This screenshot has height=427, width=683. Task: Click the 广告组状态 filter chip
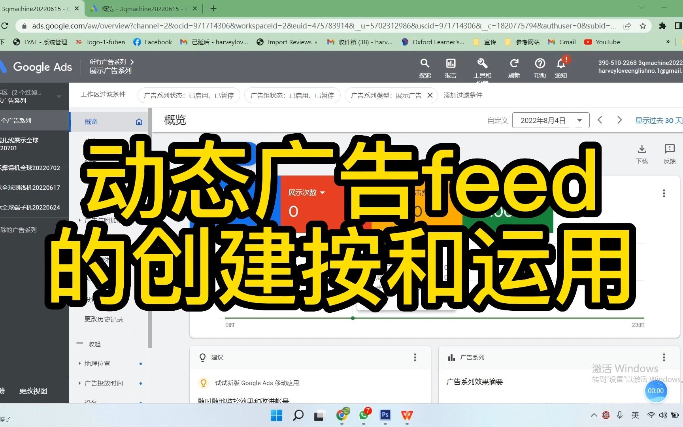pyautogui.click(x=292, y=95)
